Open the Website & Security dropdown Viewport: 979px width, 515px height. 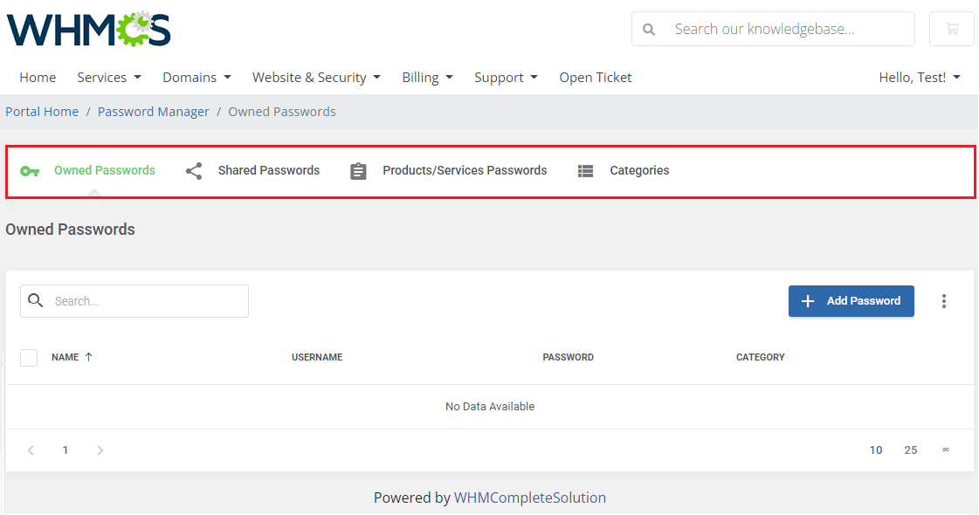pos(316,78)
